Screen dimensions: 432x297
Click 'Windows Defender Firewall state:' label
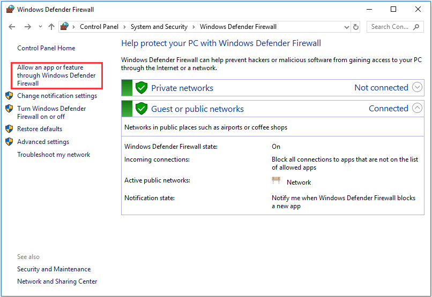click(171, 147)
